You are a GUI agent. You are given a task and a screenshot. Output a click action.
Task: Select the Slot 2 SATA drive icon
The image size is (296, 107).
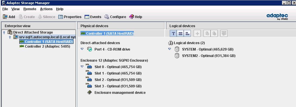click(x=89, y=79)
